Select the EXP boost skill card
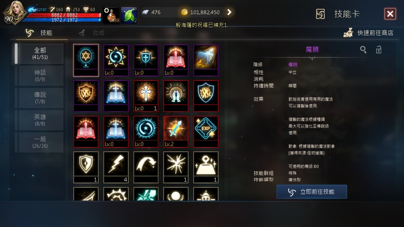Screen dimensions: 404x227 click(206, 132)
